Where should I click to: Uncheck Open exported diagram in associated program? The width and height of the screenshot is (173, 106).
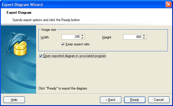[x=41, y=56]
